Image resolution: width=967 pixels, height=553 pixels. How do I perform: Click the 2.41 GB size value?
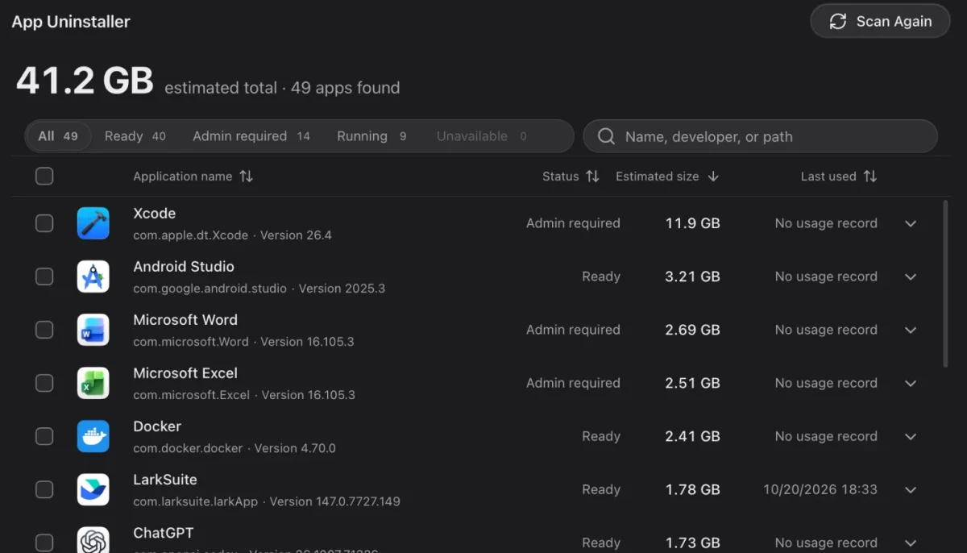(693, 436)
